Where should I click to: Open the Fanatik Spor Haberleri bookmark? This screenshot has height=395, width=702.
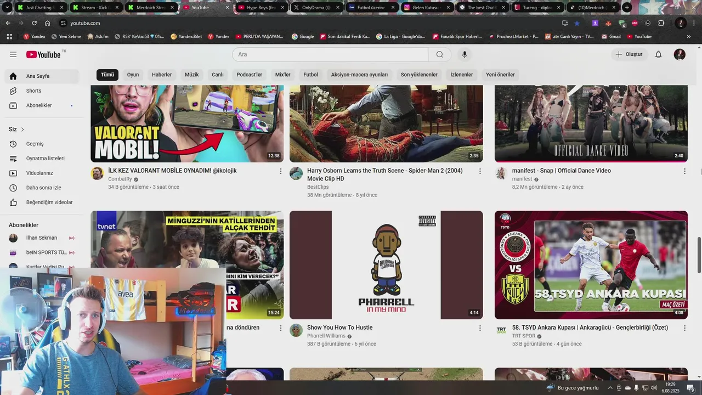[456, 37]
